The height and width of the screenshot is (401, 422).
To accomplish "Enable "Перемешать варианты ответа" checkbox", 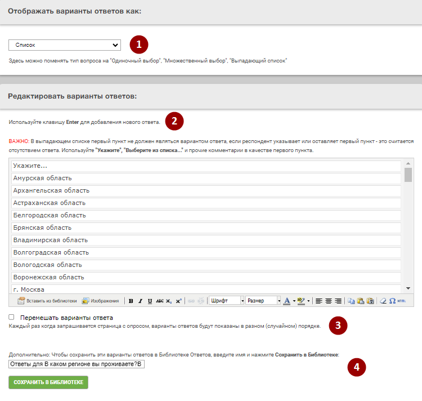I will [12, 318].
